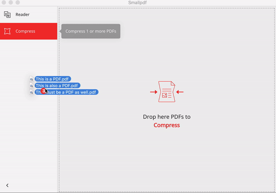Click the red 'Compress' drop-zone label

click(x=167, y=125)
